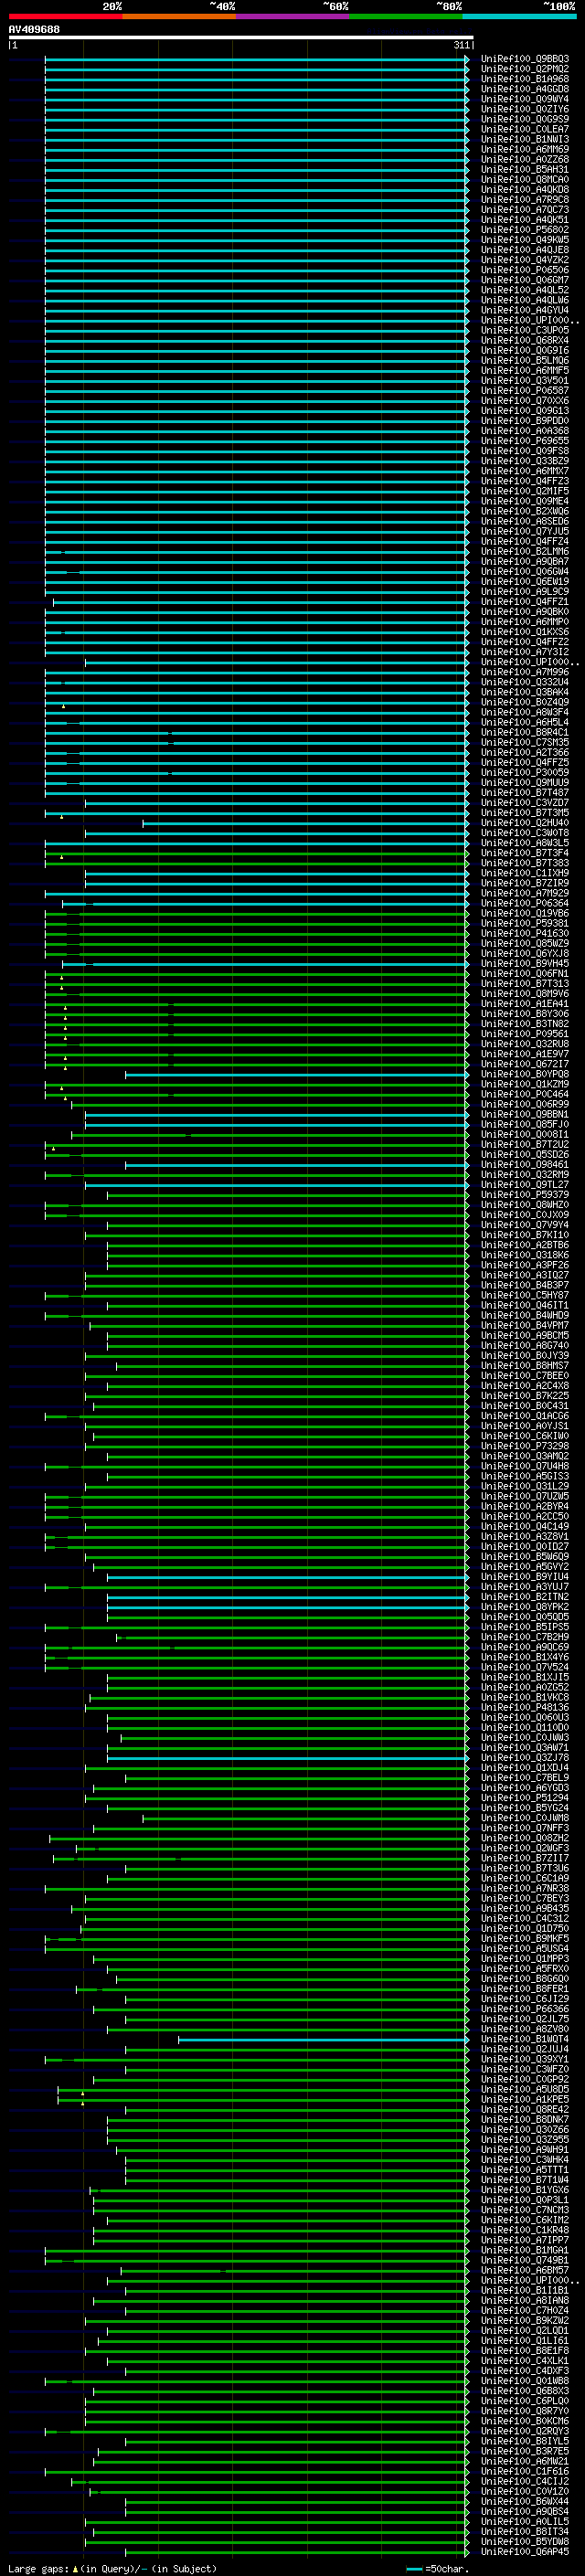This screenshot has height=2576, width=585.
Task: Open hit UniRef100_B1A968
Action: click(x=524, y=79)
